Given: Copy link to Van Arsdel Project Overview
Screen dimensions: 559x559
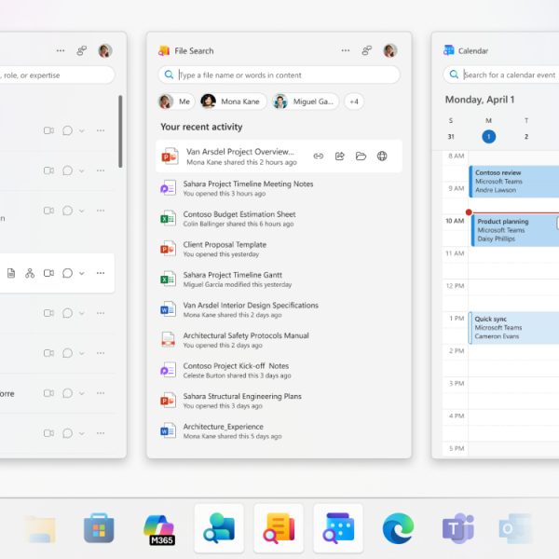Looking at the screenshot, I should 319,157.
